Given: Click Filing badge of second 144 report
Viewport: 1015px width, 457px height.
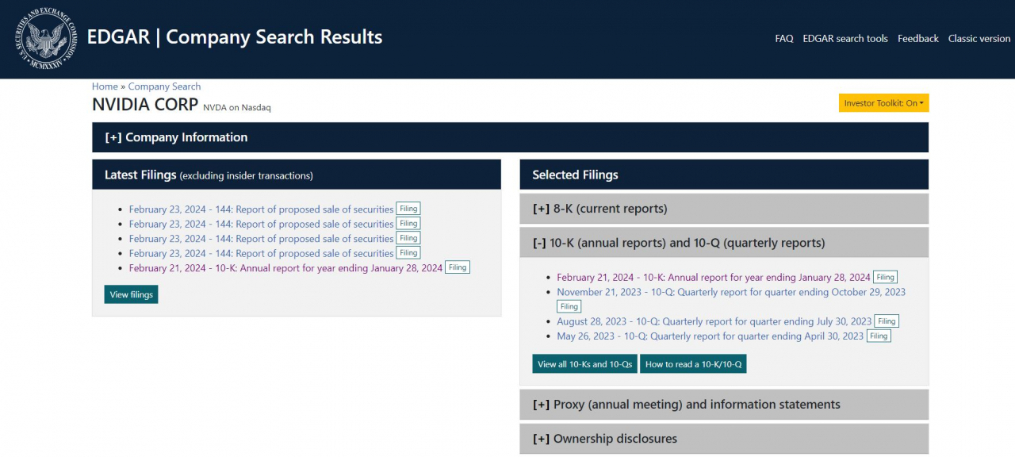Looking at the screenshot, I should (408, 224).
